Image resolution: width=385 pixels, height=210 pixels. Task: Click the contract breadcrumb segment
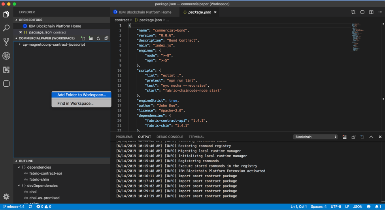pos(121,20)
